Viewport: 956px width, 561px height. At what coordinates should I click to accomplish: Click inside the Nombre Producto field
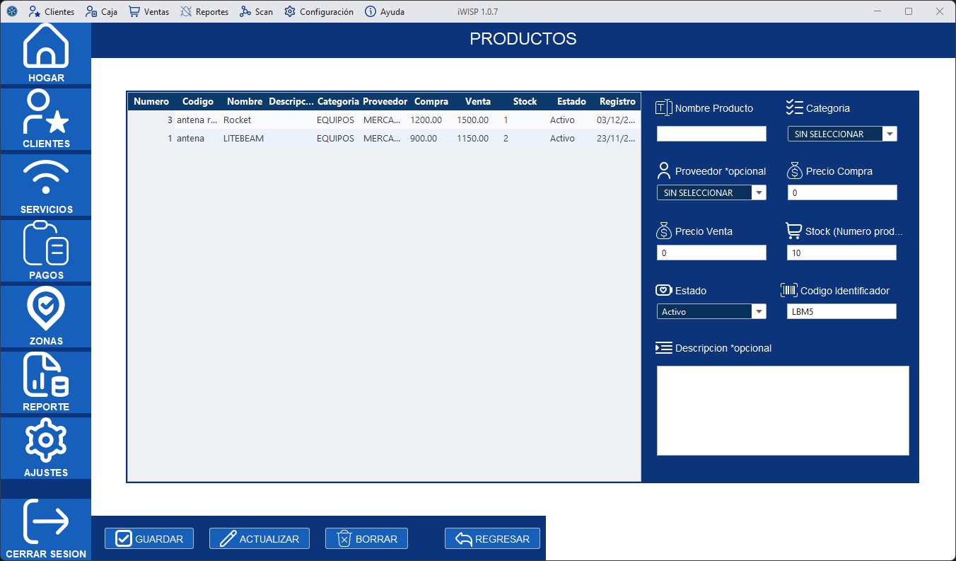tap(711, 133)
